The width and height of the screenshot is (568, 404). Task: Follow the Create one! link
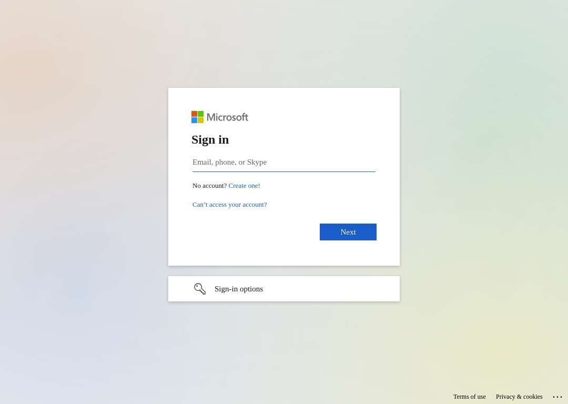244,186
